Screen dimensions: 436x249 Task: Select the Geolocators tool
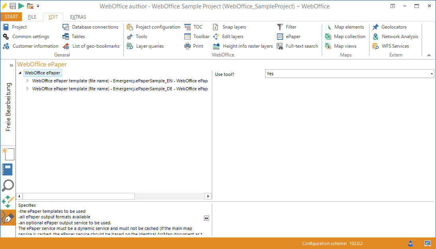[392, 27]
